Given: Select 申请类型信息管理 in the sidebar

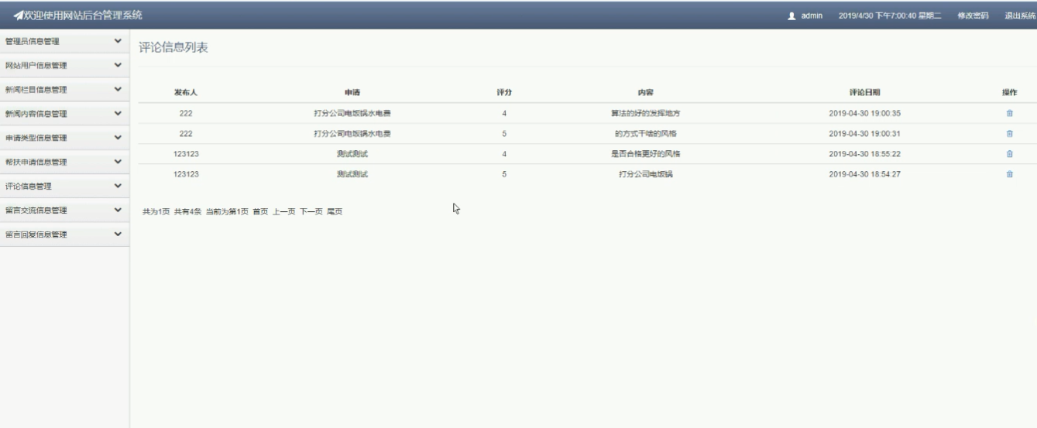Looking at the screenshot, I should [36, 138].
